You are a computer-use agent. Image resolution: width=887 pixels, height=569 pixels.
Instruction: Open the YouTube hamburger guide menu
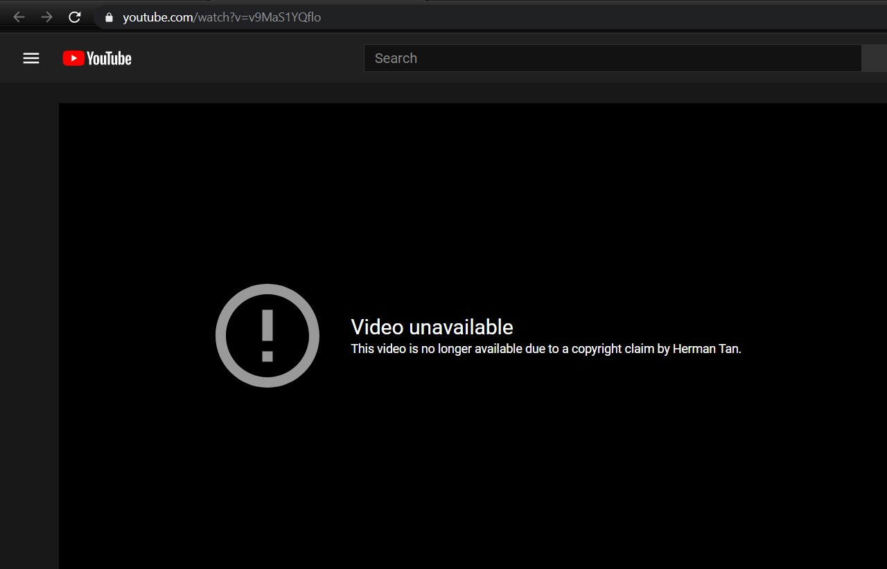[x=31, y=58]
